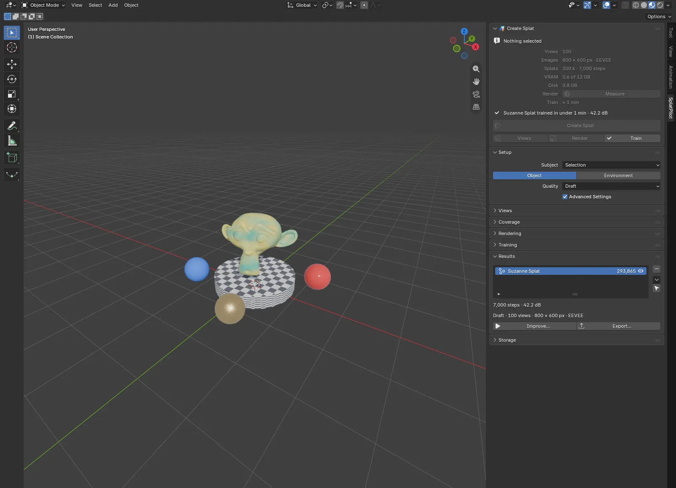This screenshot has width=676, height=488.
Task: Open the Select menu
Action: tap(95, 5)
